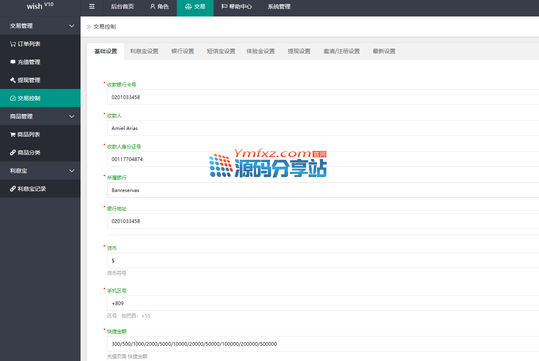Viewport: 539px width, 361px height.
Task: Open the 提现设置 tab
Action: 299,51
